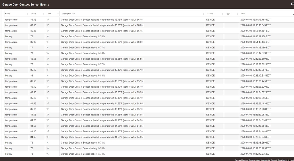Image resolution: width=294 pixels, height=161 pixels.
Task: Click DEVICE source in the 12:04:46.798 row
Action: (210, 20)
